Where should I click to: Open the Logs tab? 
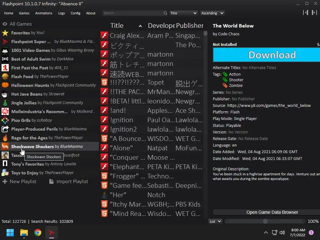point(62,13)
